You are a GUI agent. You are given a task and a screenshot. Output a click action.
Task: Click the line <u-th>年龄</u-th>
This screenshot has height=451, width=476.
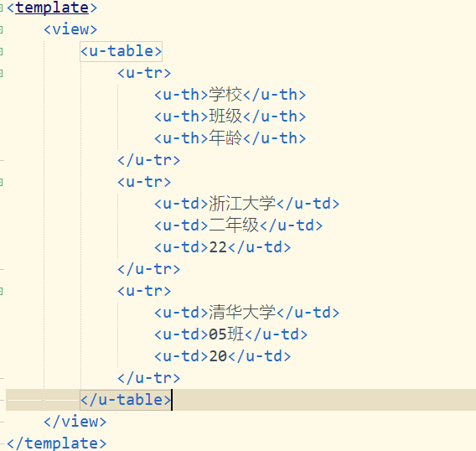tap(230, 138)
